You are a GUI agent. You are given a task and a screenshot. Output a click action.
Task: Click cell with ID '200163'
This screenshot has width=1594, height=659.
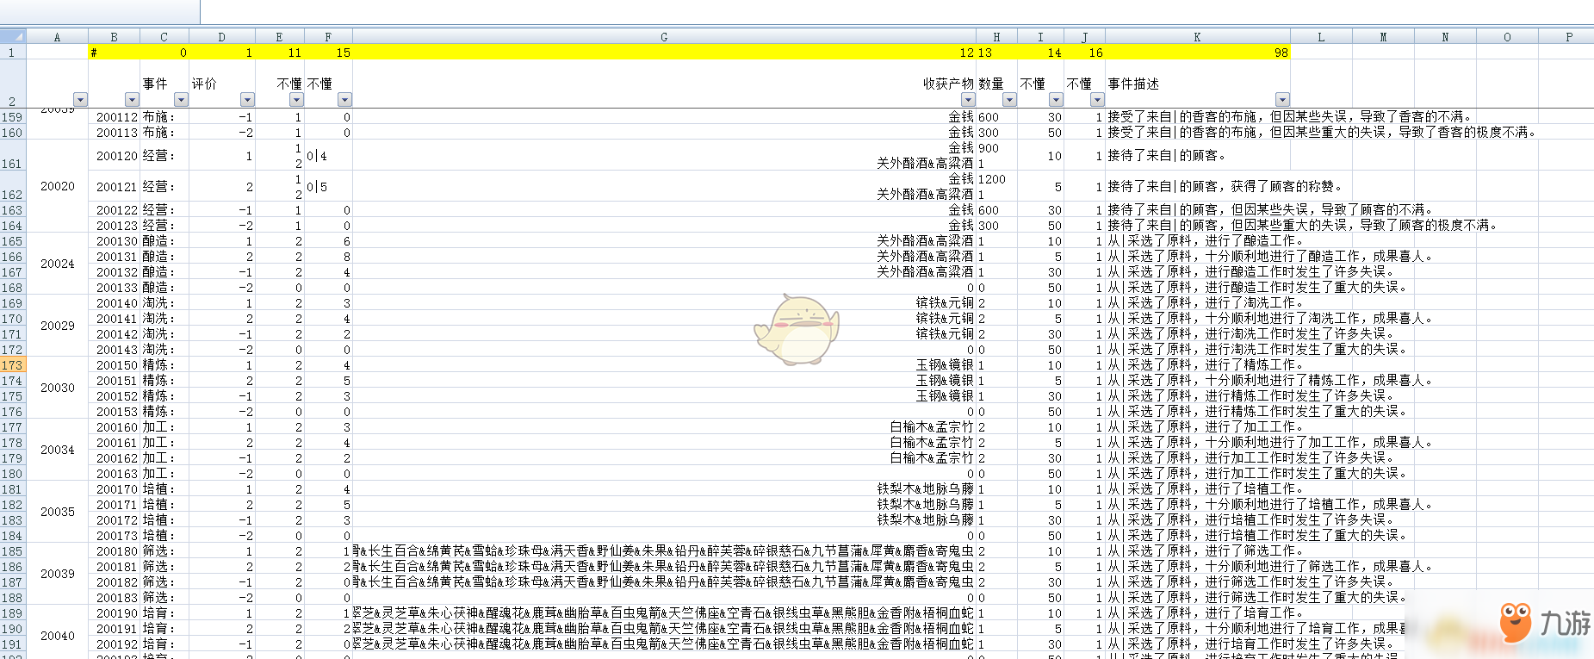114,474
